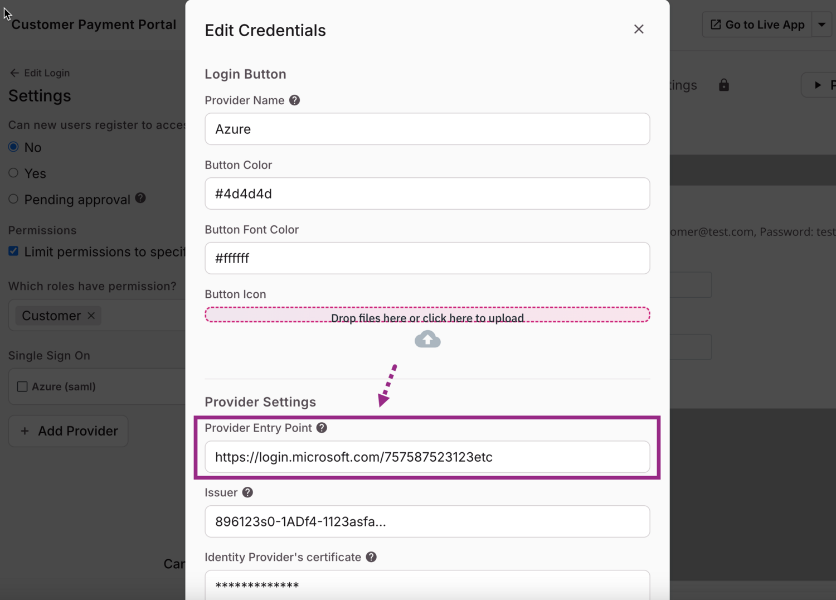Toggle the Limit permissions checkbox
836x600 pixels.
(x=14, y=251)
